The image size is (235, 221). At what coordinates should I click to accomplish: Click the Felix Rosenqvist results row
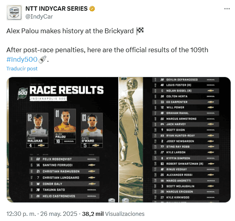64,159
